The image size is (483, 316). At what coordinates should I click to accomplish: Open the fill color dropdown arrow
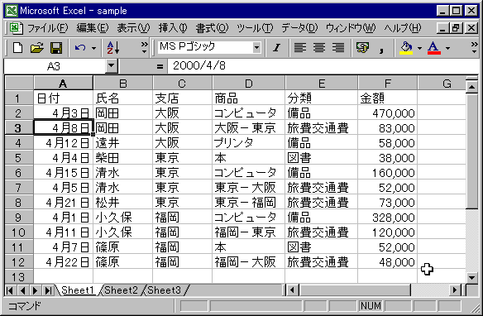[x=419, y=48]
